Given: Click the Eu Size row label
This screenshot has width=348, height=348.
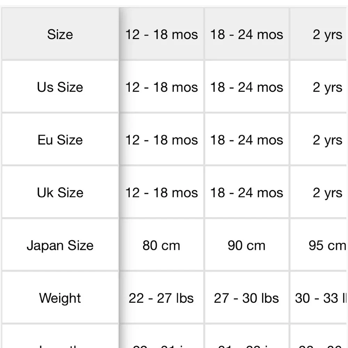Looking at the screenshot, I should click(x=60, y=140).
